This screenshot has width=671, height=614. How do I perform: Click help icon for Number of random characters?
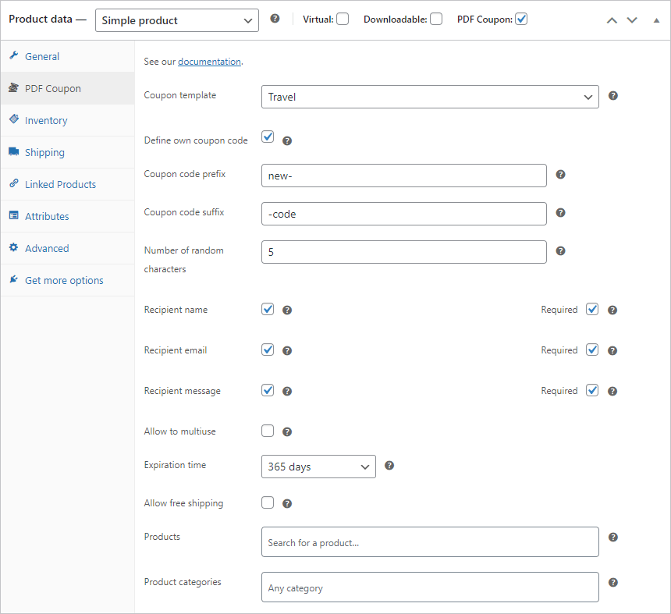click(x=560, y=250)
